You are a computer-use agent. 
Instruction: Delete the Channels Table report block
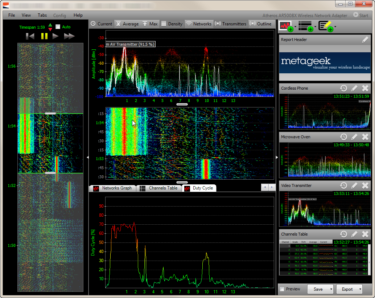point(365,234)
